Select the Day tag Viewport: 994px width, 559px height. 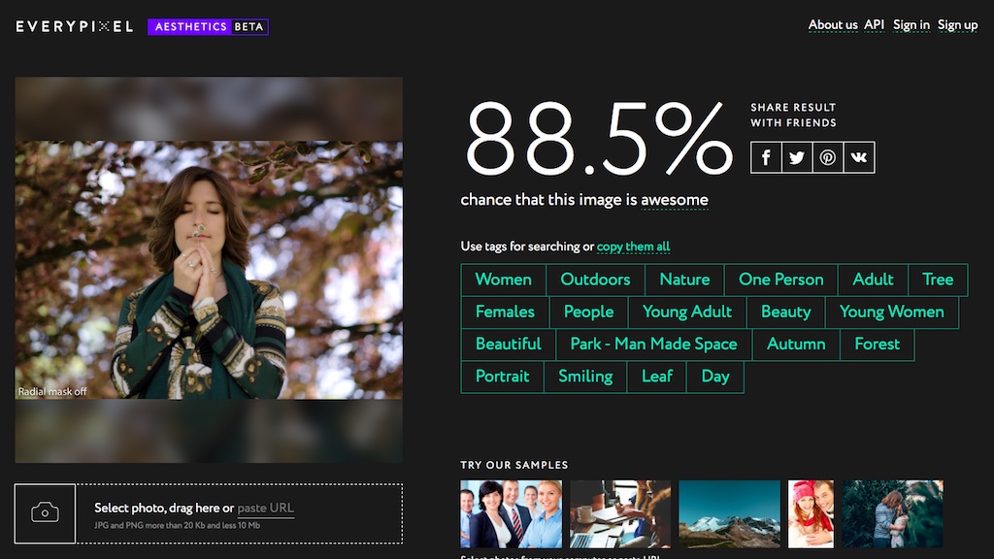pos(715,377)
